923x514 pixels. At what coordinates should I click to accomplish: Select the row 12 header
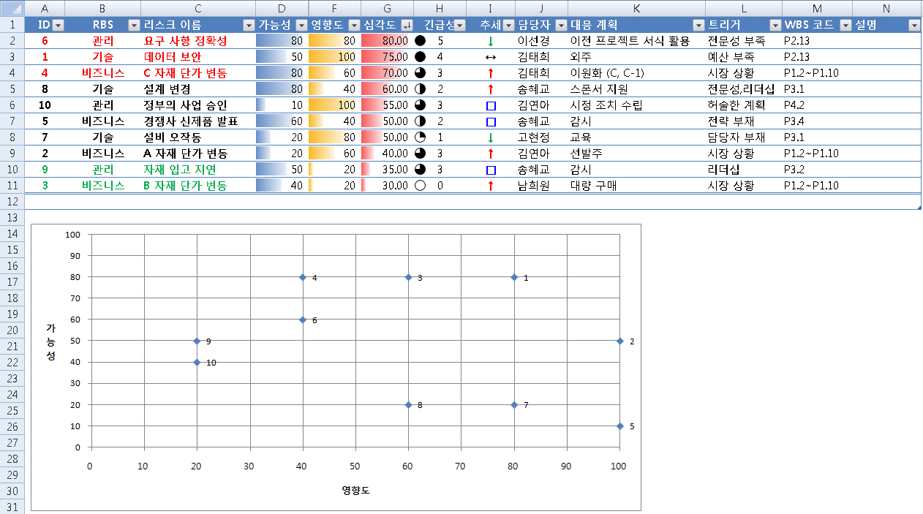(x=12, y=202)
